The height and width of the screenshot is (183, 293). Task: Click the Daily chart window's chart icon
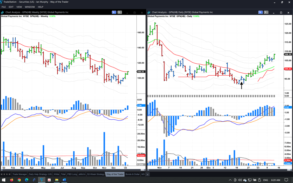149,12
